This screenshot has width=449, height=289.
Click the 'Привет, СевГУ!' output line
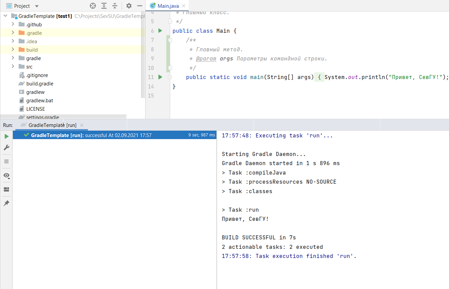pyautogui.click(x=245, y=219)
